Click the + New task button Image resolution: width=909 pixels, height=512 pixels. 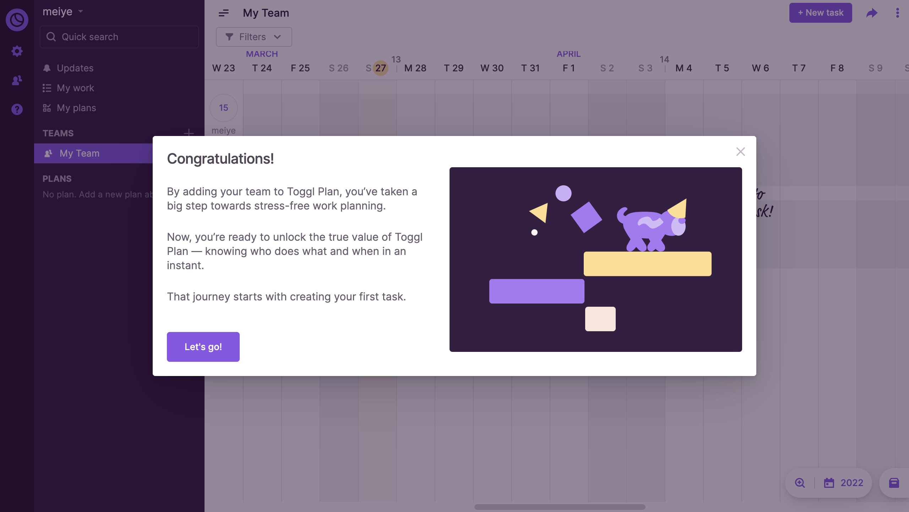click(821, 13)
